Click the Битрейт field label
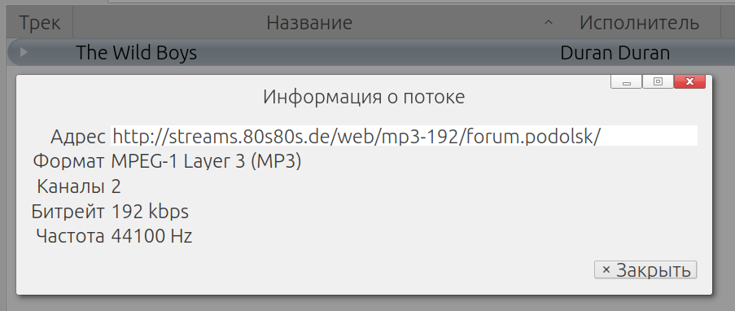 pyautogui.click(x=68, y=212)
